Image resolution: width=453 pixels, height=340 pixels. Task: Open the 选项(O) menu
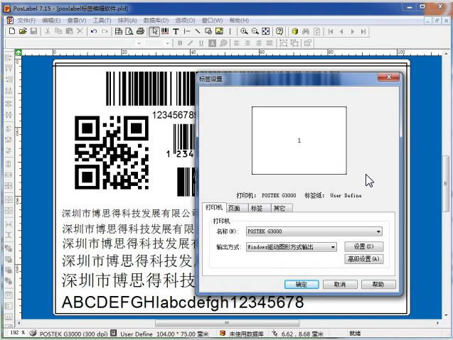point(185,21)
